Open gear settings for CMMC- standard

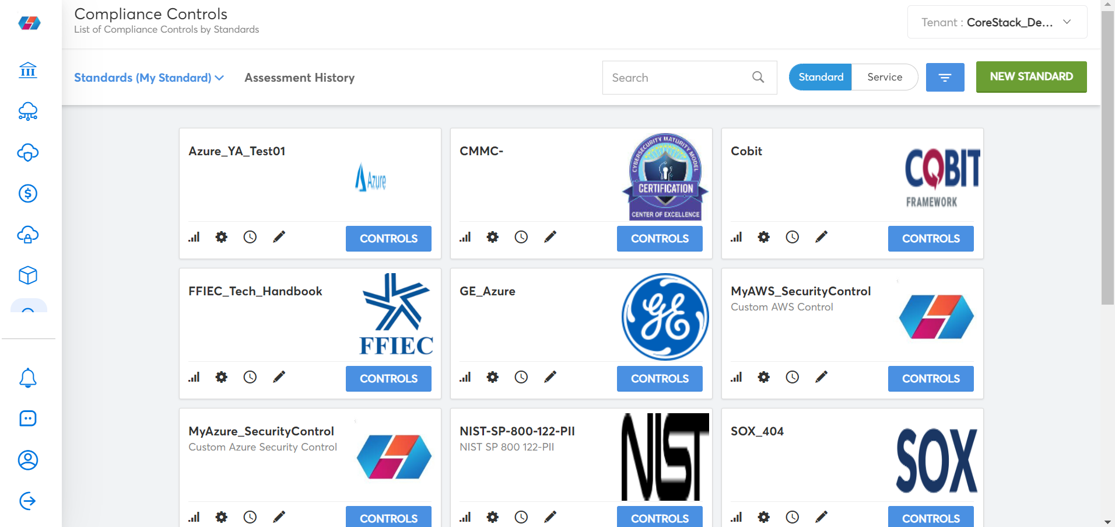tap(493, 237)
